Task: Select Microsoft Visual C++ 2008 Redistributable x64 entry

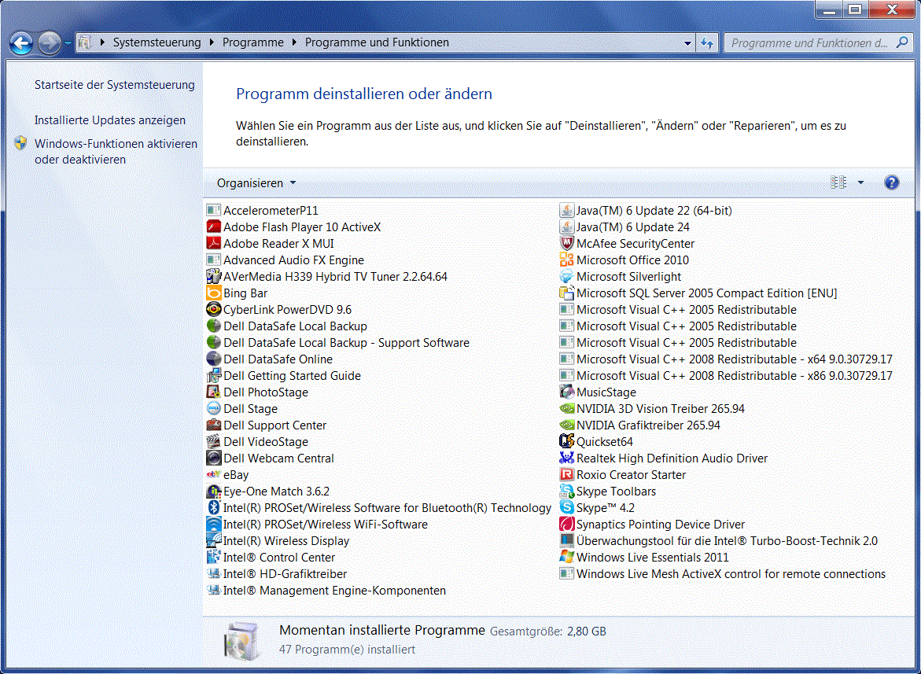Action: click(726, 359)
